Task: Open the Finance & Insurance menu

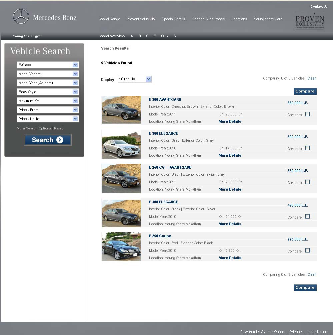Action: point(208,19)
